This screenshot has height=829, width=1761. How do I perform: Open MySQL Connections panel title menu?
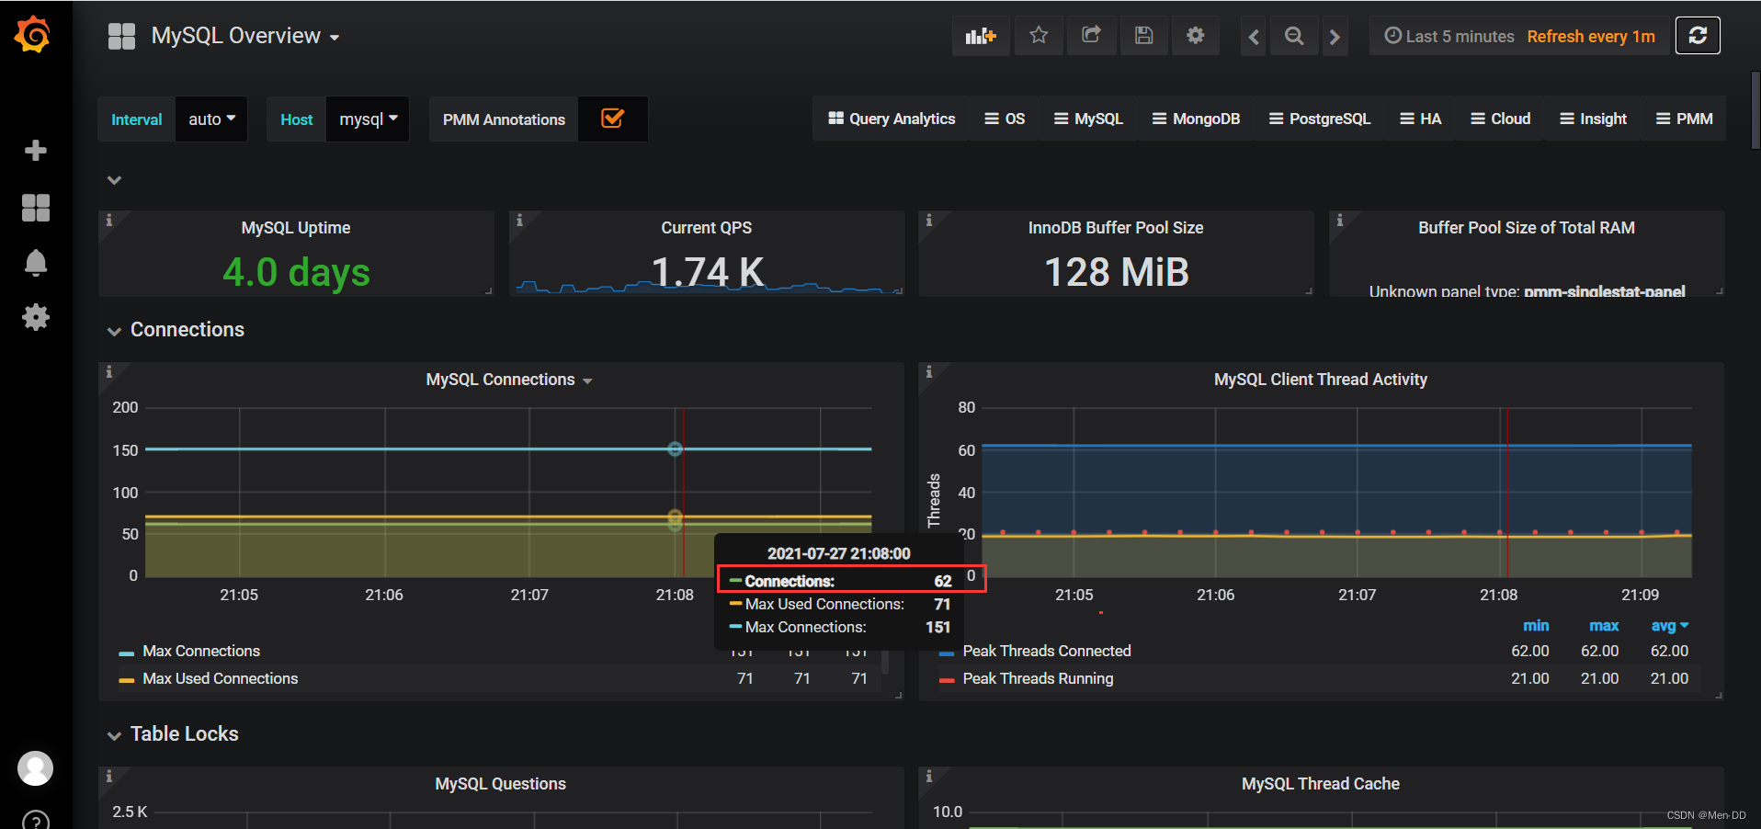[x=508, y=380]
